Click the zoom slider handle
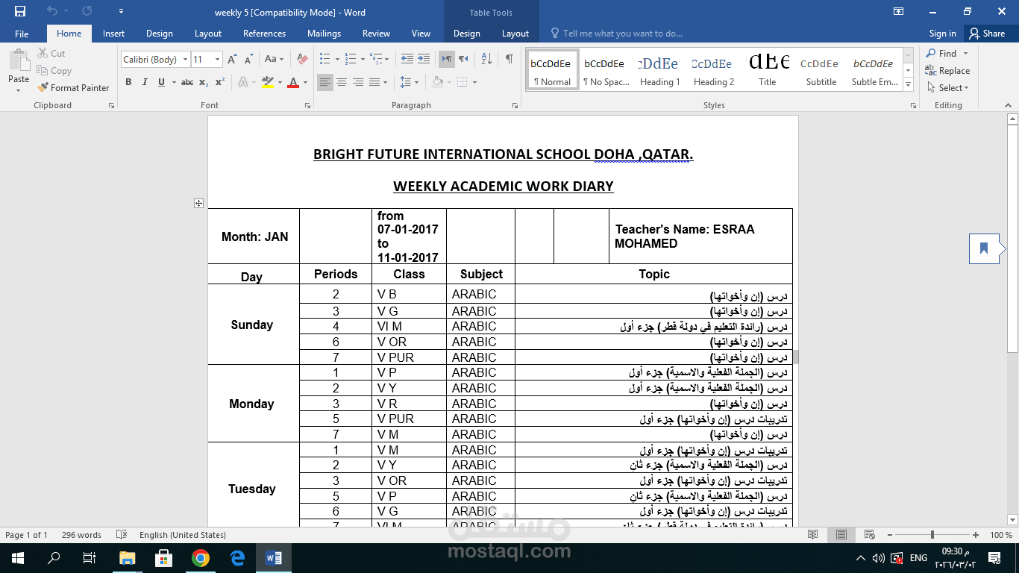 click(932, 535)
